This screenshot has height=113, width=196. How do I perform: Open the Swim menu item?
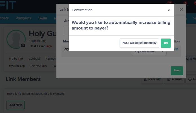click(43, 18)
